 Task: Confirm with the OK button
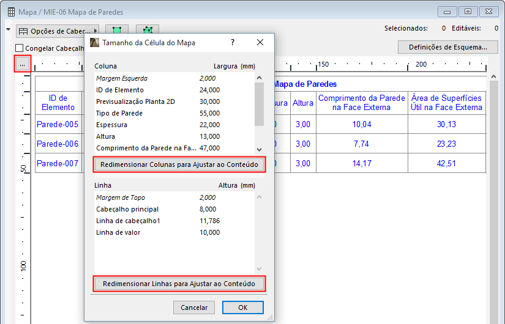pos(243,307)
